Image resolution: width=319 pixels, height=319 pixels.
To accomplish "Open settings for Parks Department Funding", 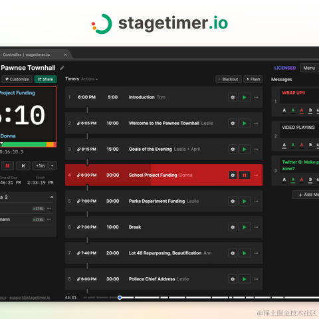I will (233, 201).
